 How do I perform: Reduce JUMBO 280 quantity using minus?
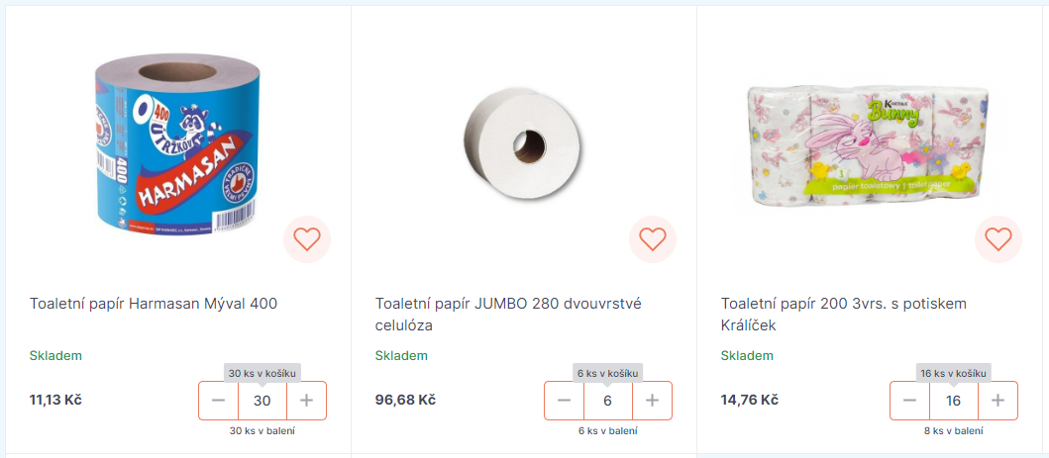(x=565, y=401)
